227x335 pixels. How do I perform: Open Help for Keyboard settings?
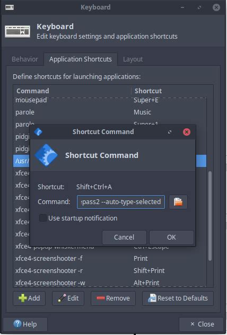click(25, 324)
